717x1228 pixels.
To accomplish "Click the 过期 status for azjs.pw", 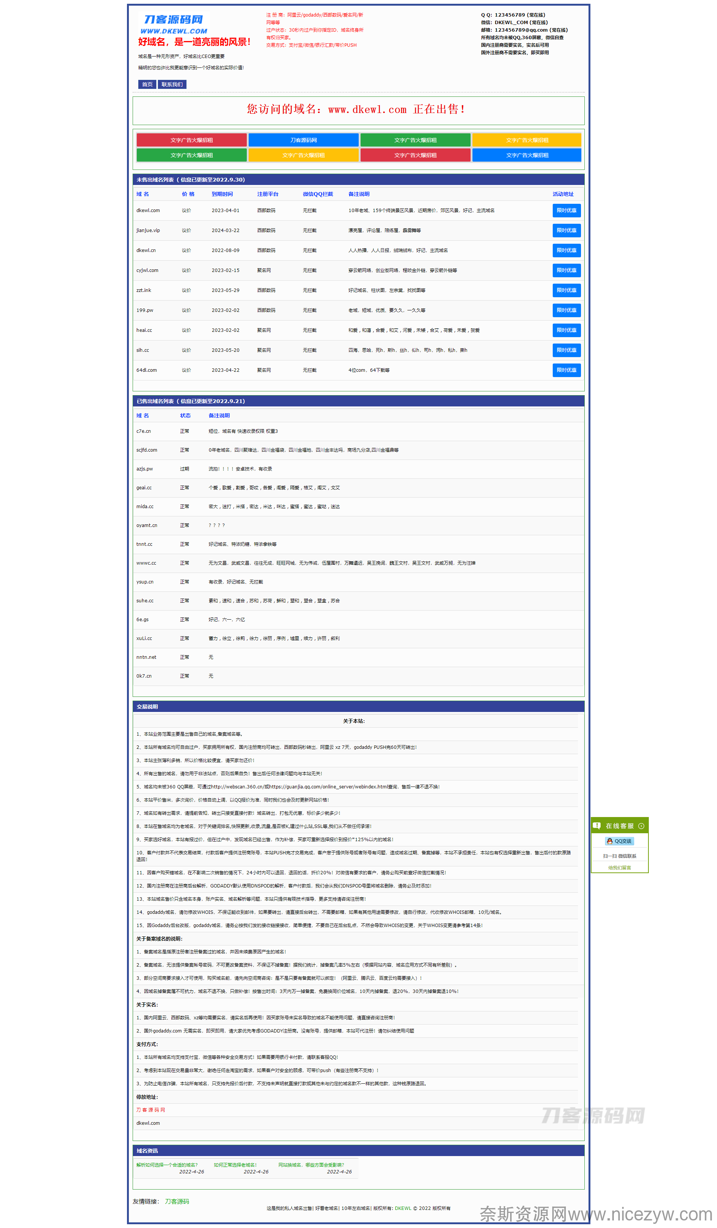I will [x=184, y=469].
